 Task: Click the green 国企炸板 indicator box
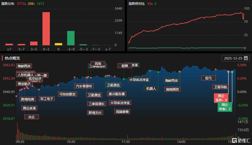pos(225,107)
